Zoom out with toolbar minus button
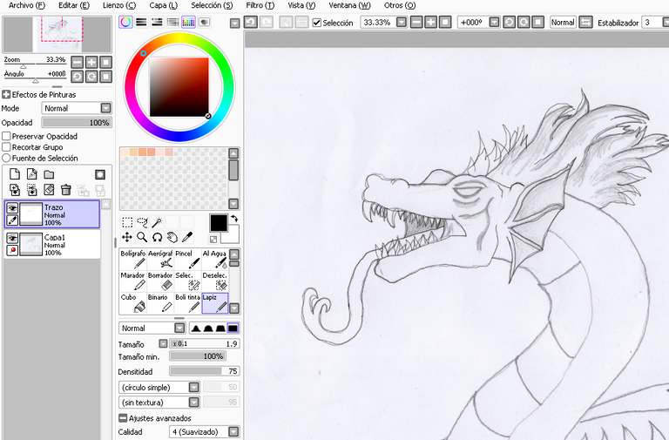The image size is (669, 440). pos(416,22)
